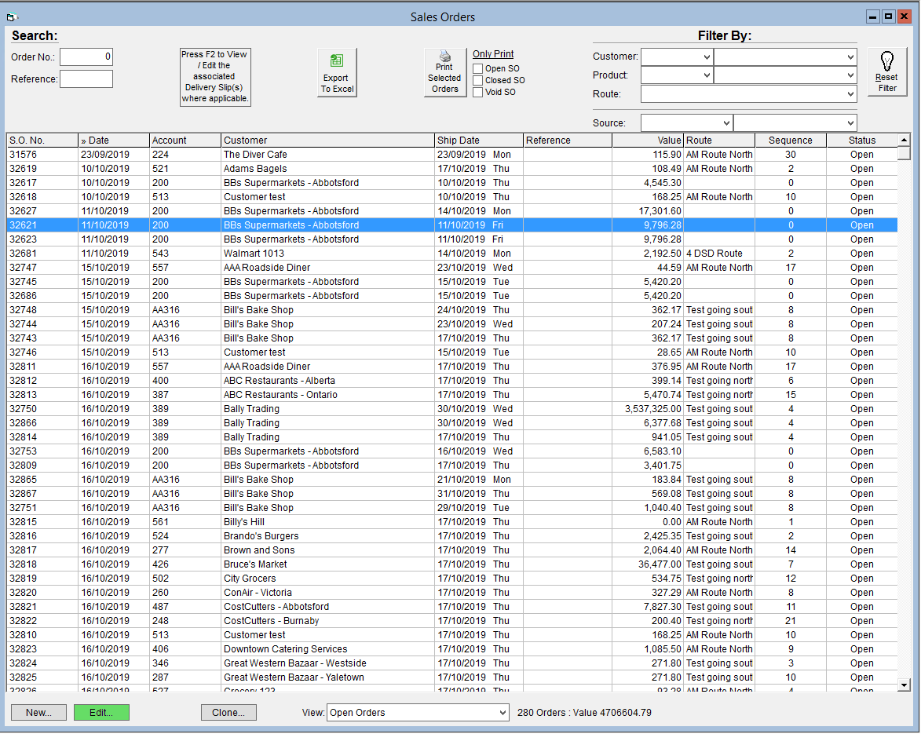Click the Only Print link
This screenshot has width=921, height=734.
pyautogui.click(x=493, y=54)
